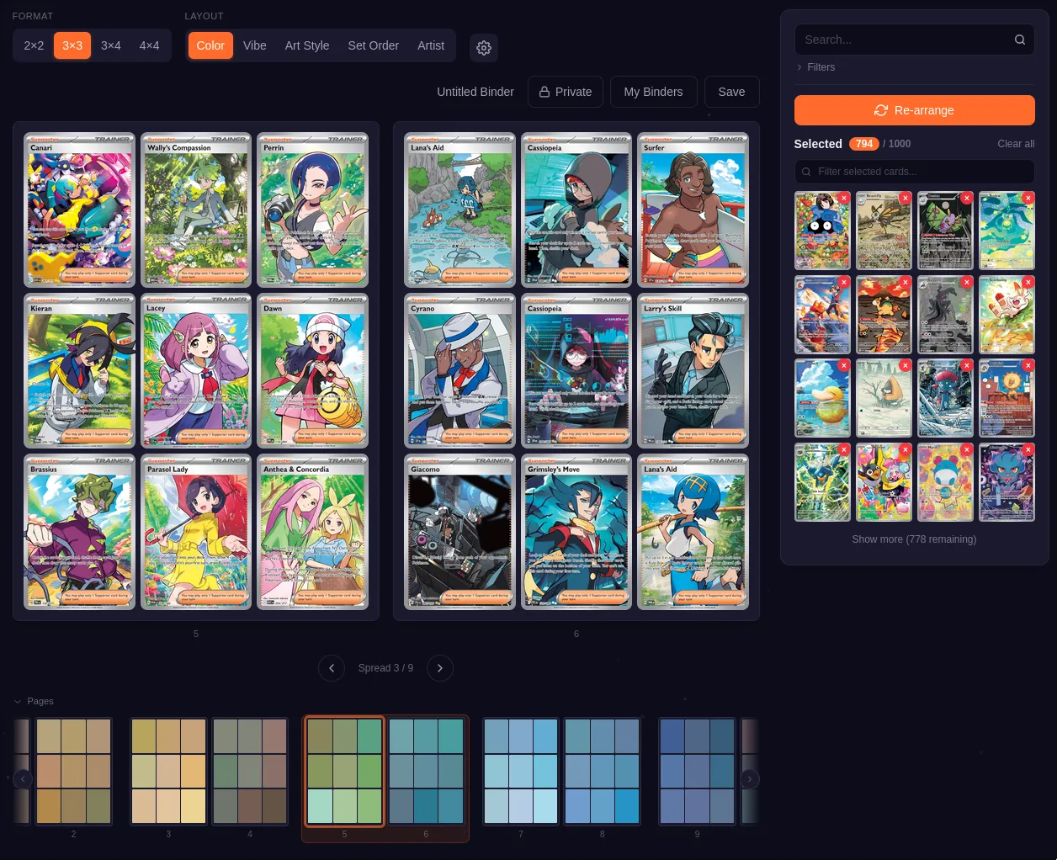Select the Parasol Lady card
This screenshot has width=1057, height=860.
click(196, 532)
